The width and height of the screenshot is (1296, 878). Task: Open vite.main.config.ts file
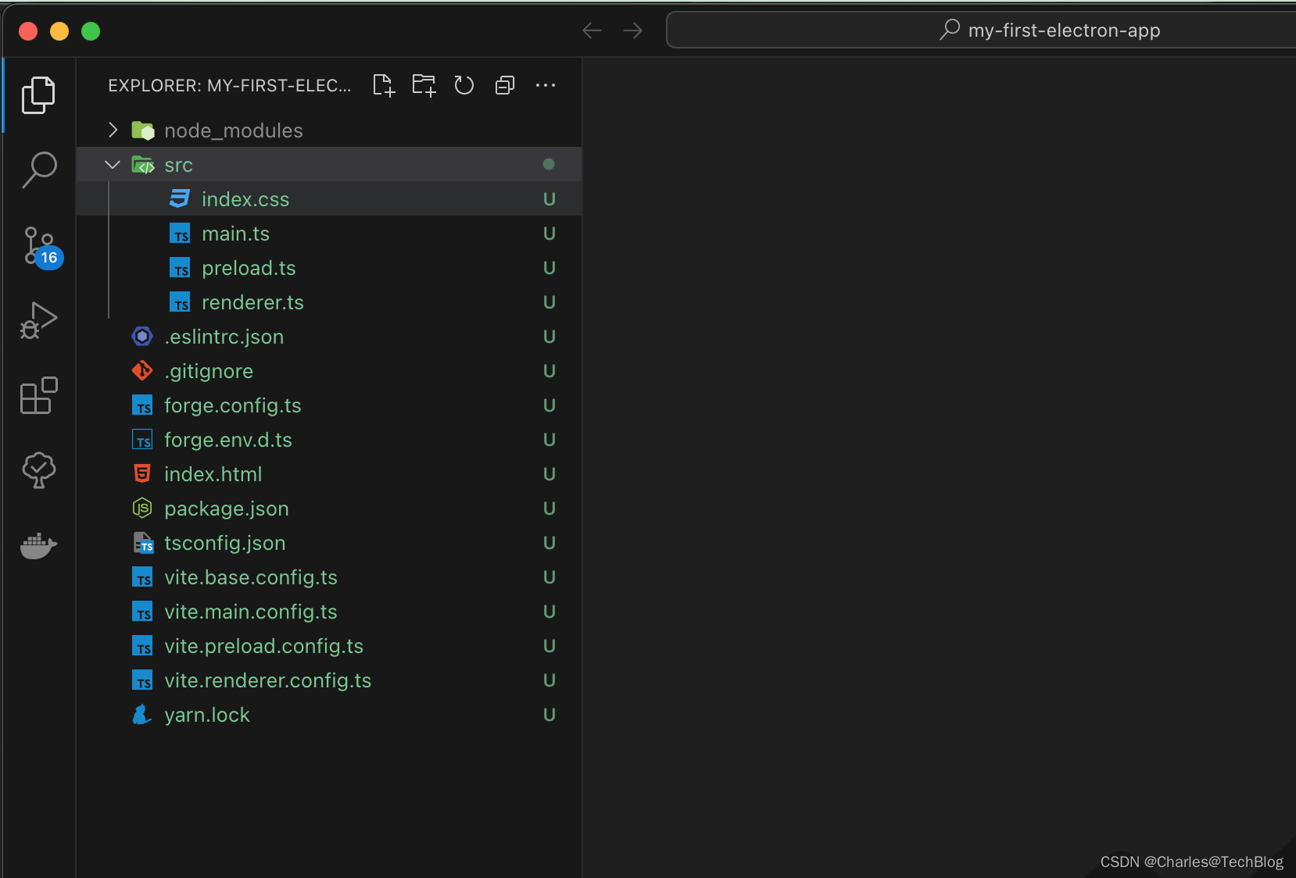point(329,612)
